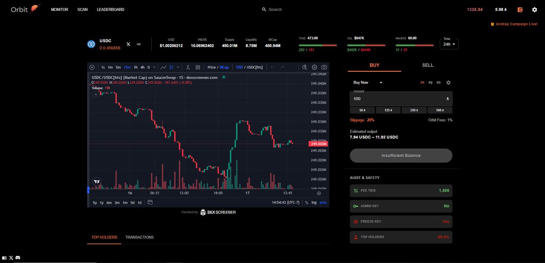The height and width of the screenshot is (263, 545).
Task: Open the TRANSACTIONS tab
Action: pos(139,237)
